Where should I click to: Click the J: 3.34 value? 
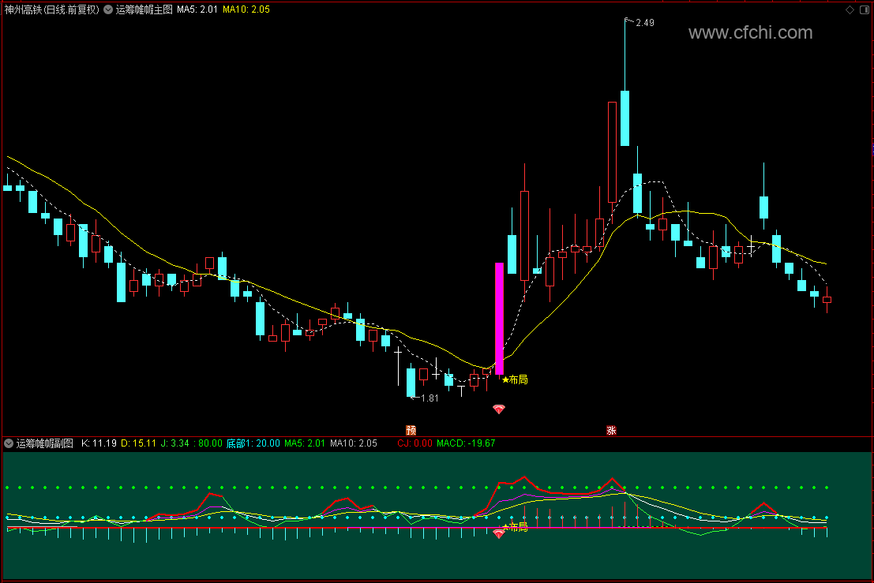174,443
